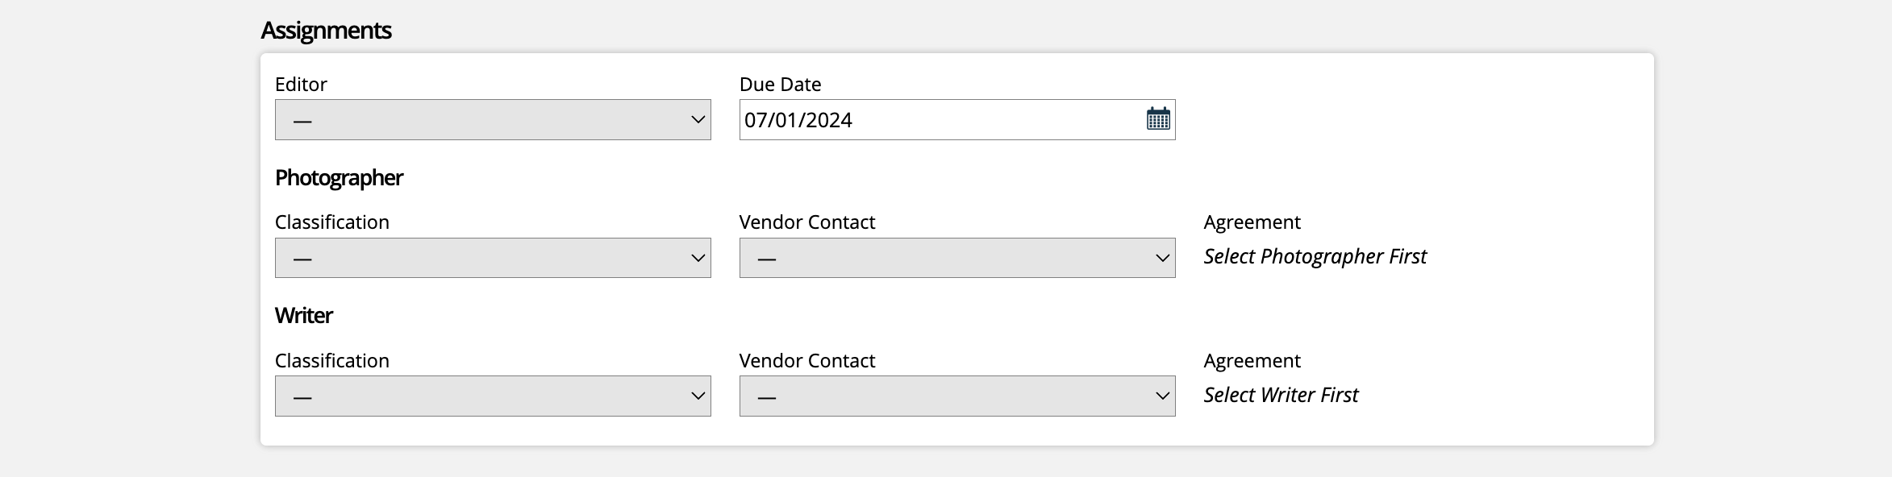Click the Classification label under Writer
Image resolution: width=1892 pixels, height=477 pixels.
[331, 361]
